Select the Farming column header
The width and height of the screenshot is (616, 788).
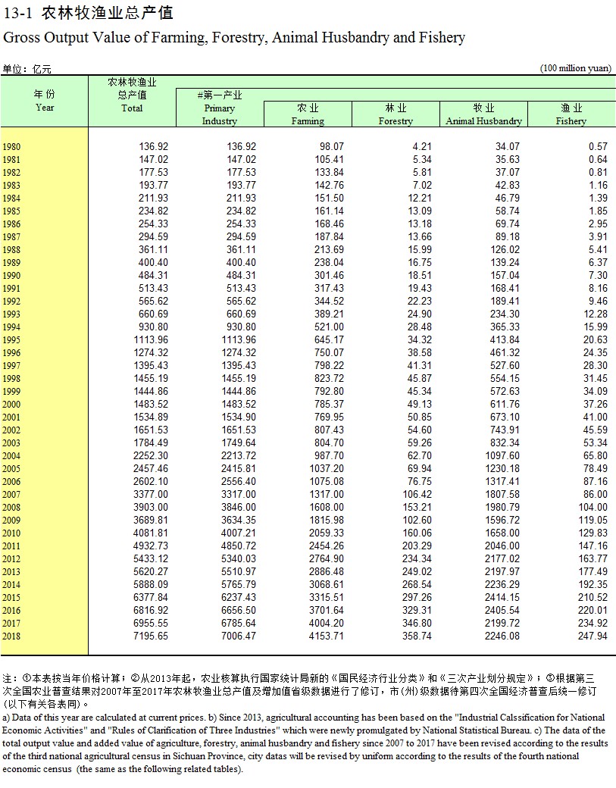(308, 114)
